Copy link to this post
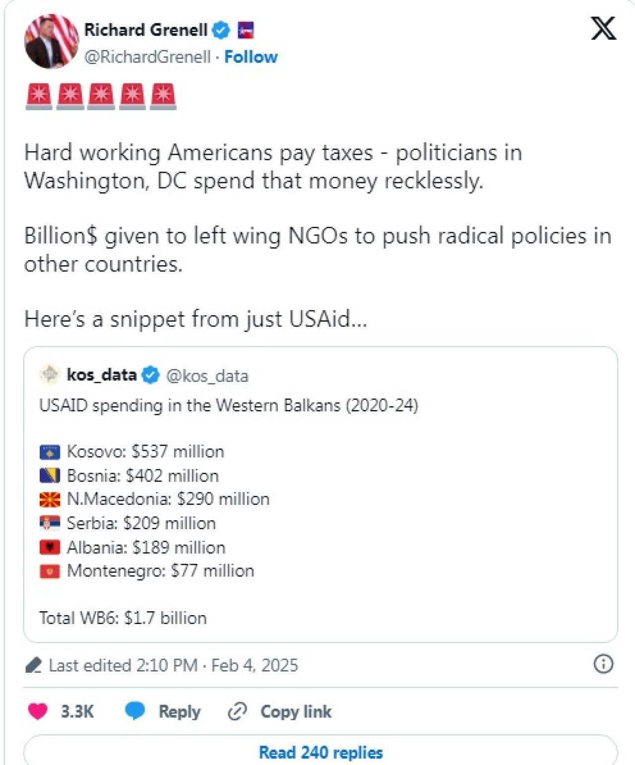635x765 pixels. point(279,711)
